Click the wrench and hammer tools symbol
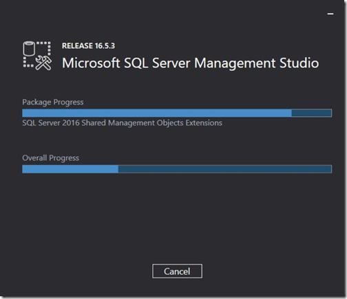347x299 pixels. [x=43, y=63]
